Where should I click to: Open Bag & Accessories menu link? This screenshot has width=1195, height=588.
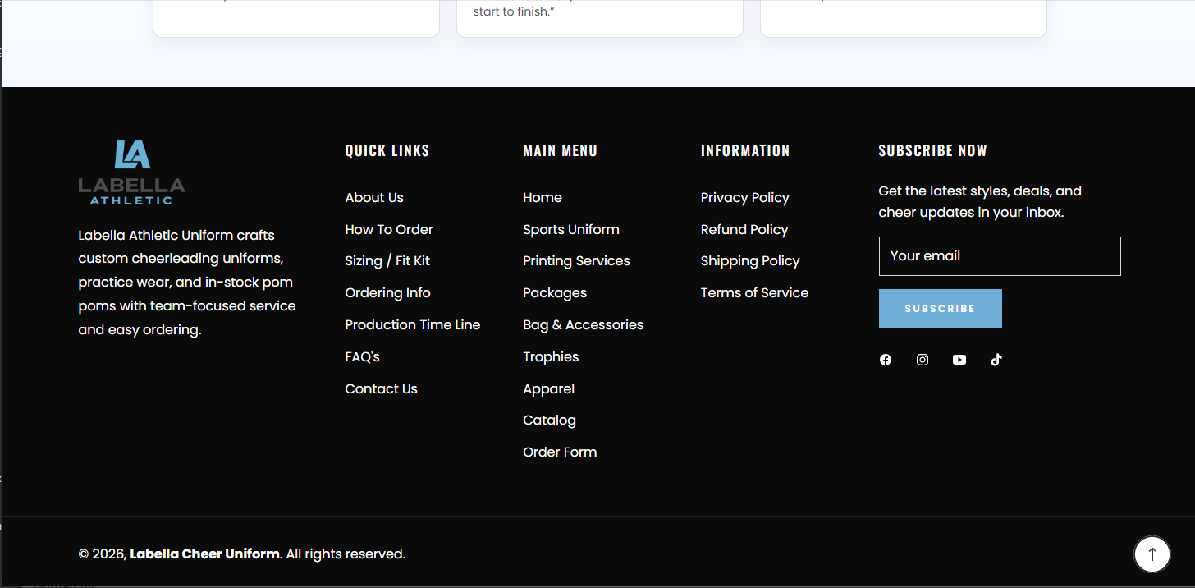pyautogui.click(x=584, y=325)
